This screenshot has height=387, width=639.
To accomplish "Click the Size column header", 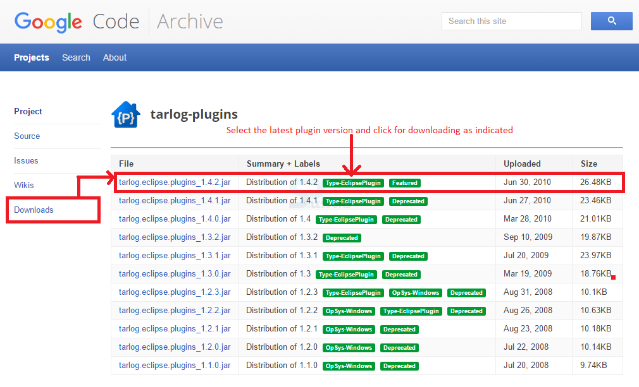I will coord(589,164).
